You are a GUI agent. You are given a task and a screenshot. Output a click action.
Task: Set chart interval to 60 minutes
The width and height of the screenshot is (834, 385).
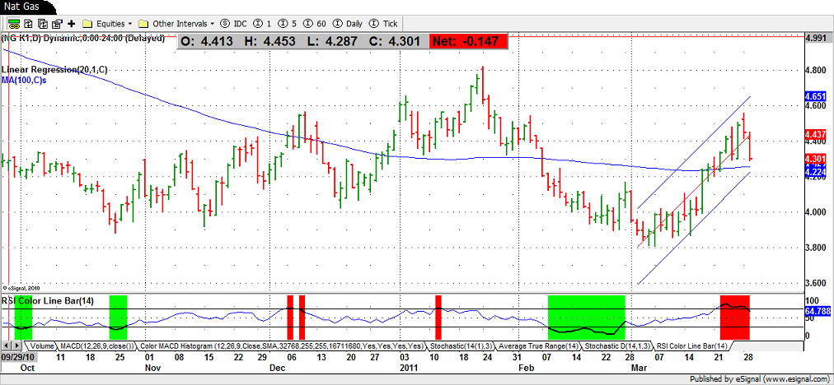[x=315, y=23]
